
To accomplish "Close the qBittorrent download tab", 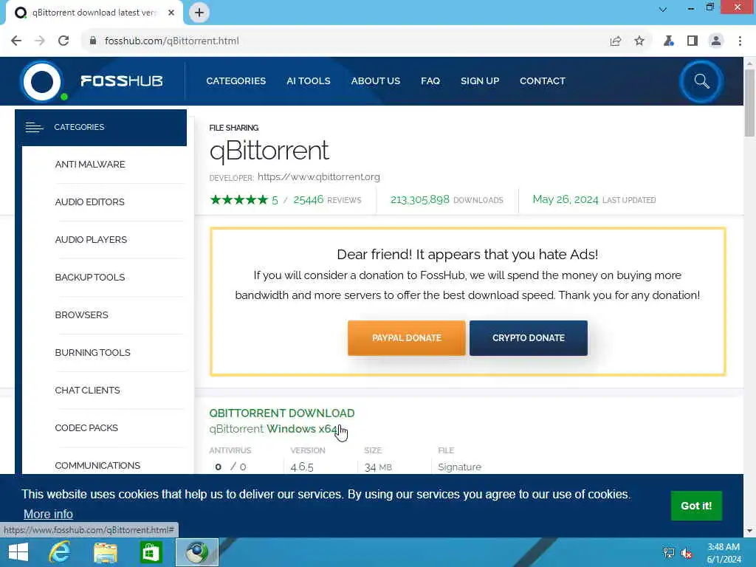I will click(x=171, y=13).
